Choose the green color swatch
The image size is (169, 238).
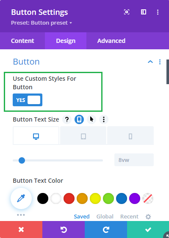[108, 198]
